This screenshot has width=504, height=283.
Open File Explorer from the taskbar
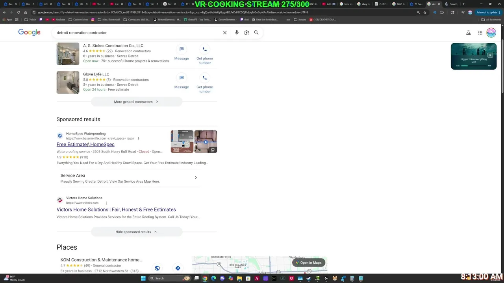coord(239,278)
